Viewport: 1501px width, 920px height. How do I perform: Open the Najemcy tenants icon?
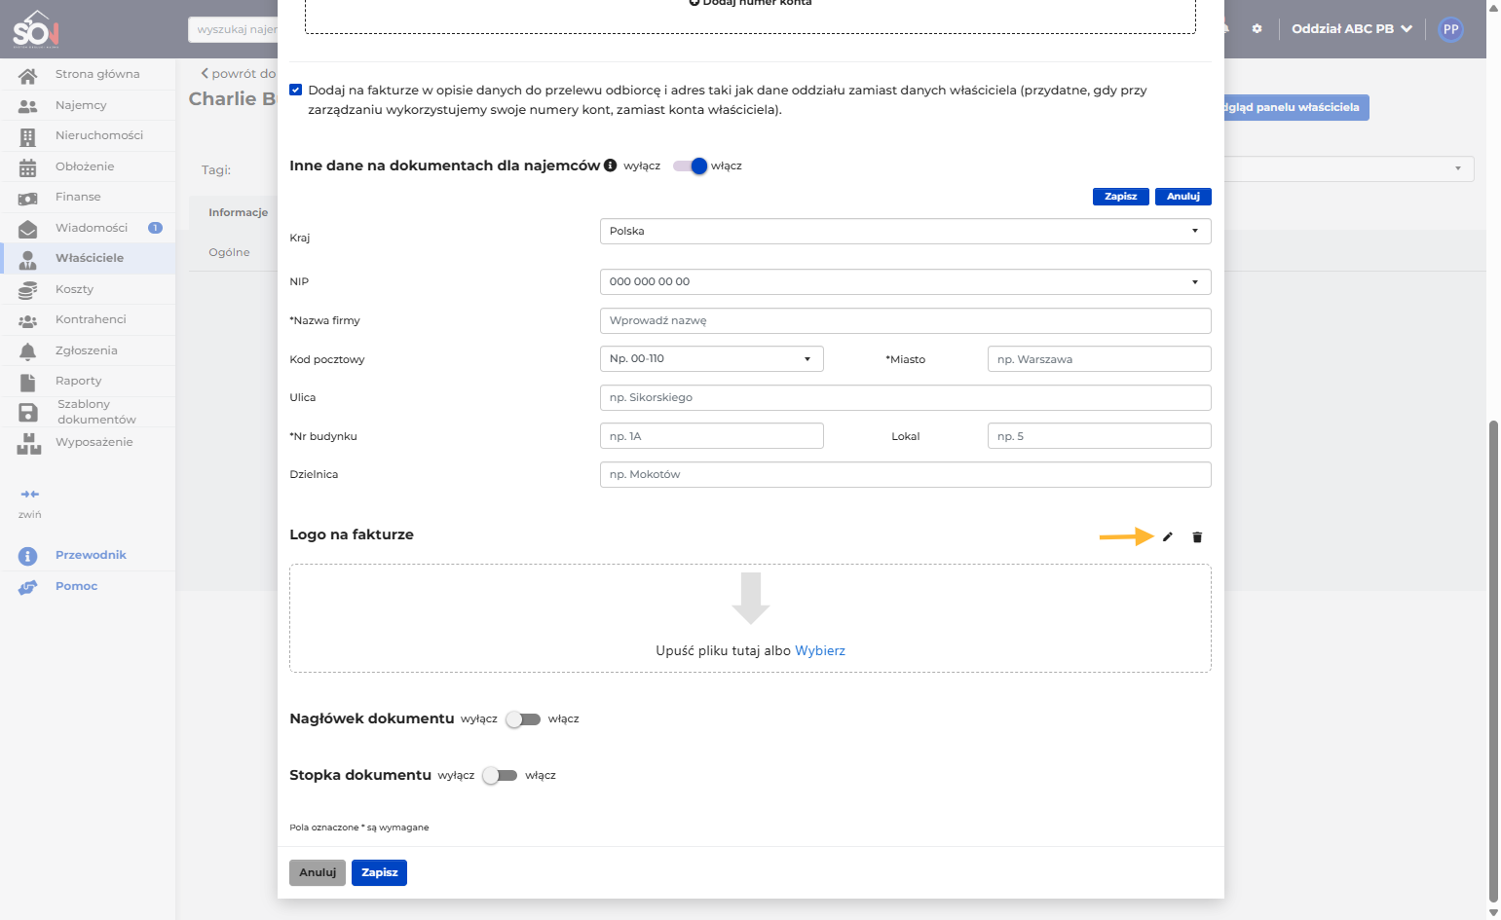[27, 105]
